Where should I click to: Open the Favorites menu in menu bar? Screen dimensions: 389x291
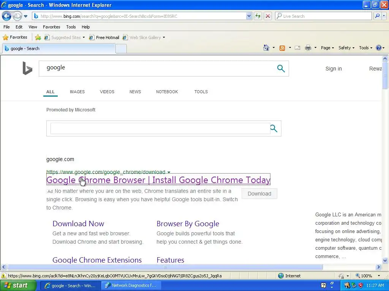[51, 27]
